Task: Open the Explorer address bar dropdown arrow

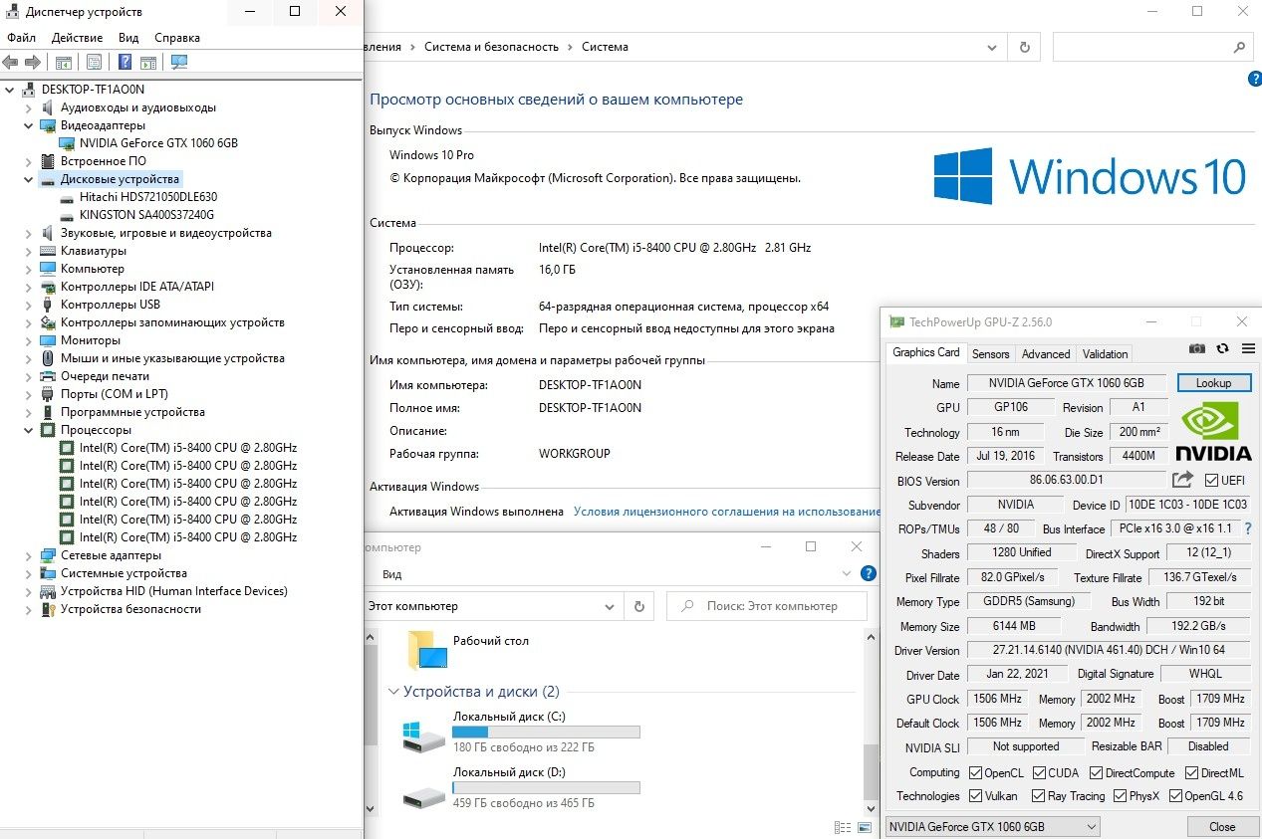Action: (x=610, y=606)
